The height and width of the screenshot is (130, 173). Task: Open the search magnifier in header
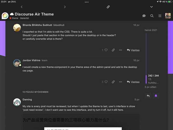152,16
